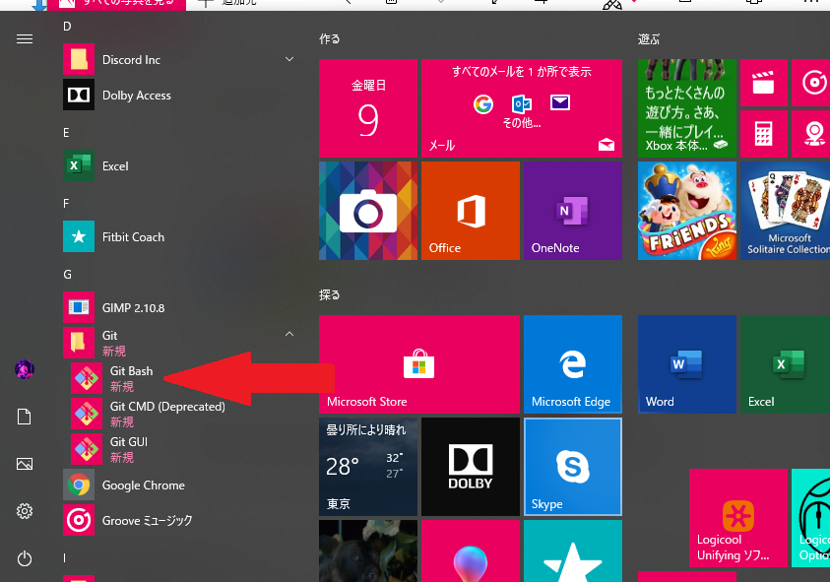The height and width of the screenshot is (582, 830).
Task: Jump using the letter E header
Action: tap(66, 132)
